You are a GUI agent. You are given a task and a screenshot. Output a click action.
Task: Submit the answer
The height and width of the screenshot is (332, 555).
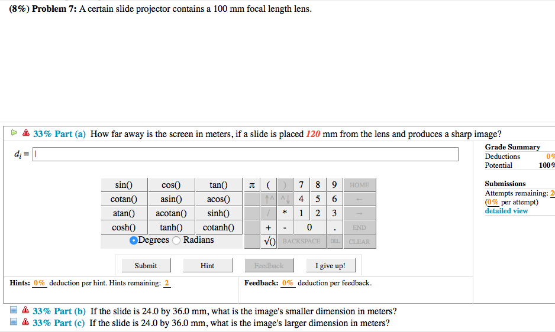tap(146, 266)
